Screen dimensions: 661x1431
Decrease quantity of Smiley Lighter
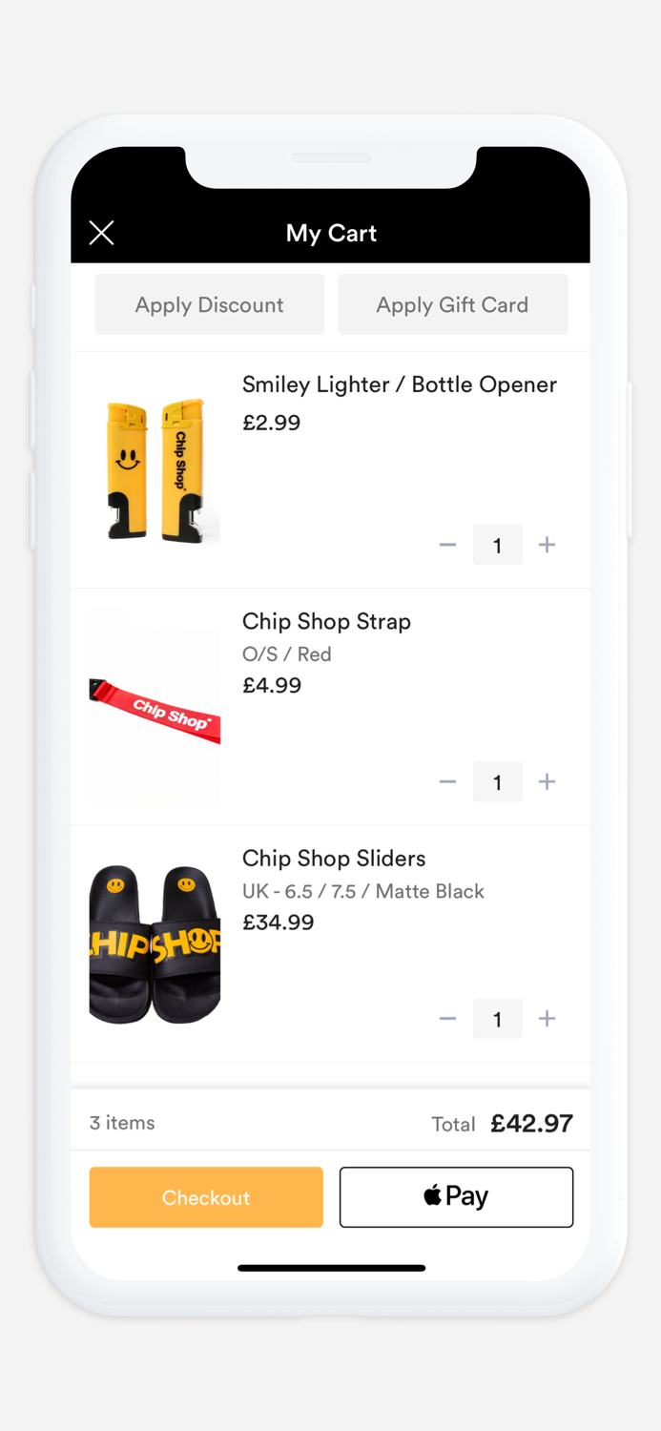[x=447, y=545]
